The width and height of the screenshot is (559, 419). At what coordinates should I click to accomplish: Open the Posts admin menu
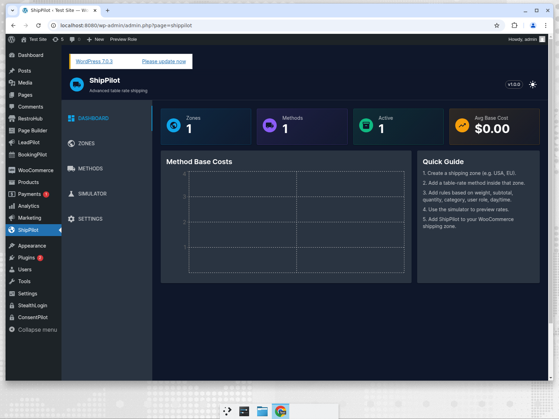[34, 71]
